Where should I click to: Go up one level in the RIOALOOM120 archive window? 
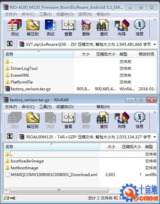pos(10,136)
